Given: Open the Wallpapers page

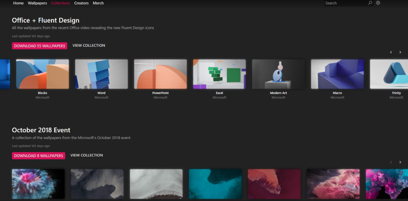Looking at the screenshot, I should click(x=37, y=3).
